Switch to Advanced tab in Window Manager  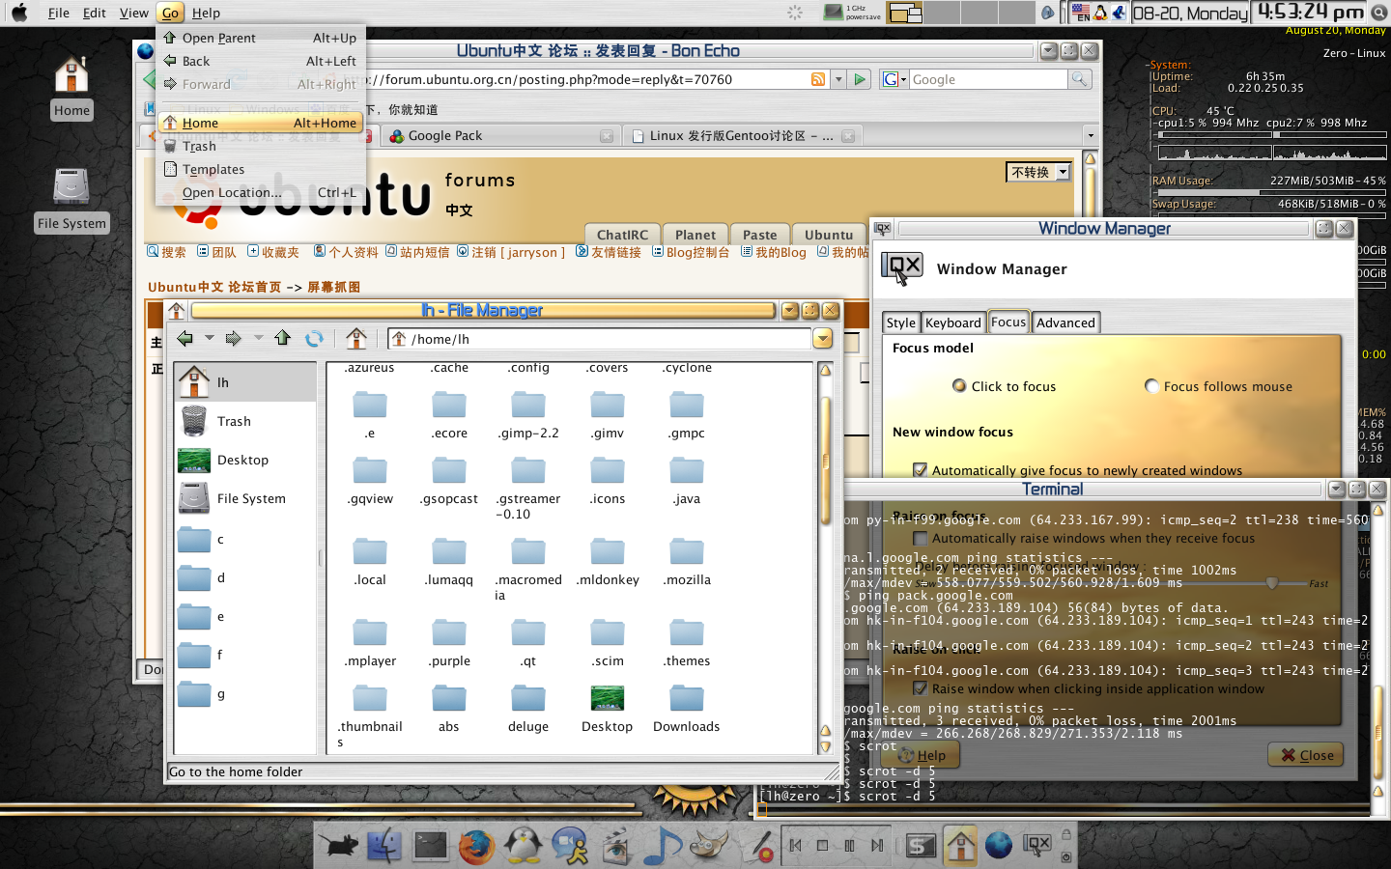pyautogui.click(x=1065, y=322)
